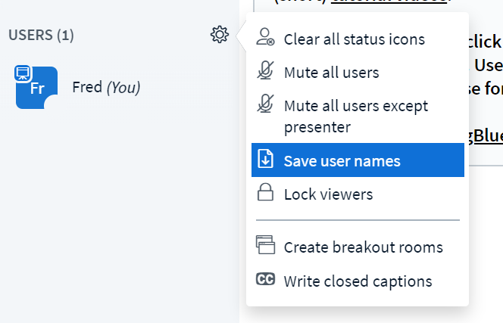Click the download icon beside Save user names
503x323 pixels.
click(265, 160)
